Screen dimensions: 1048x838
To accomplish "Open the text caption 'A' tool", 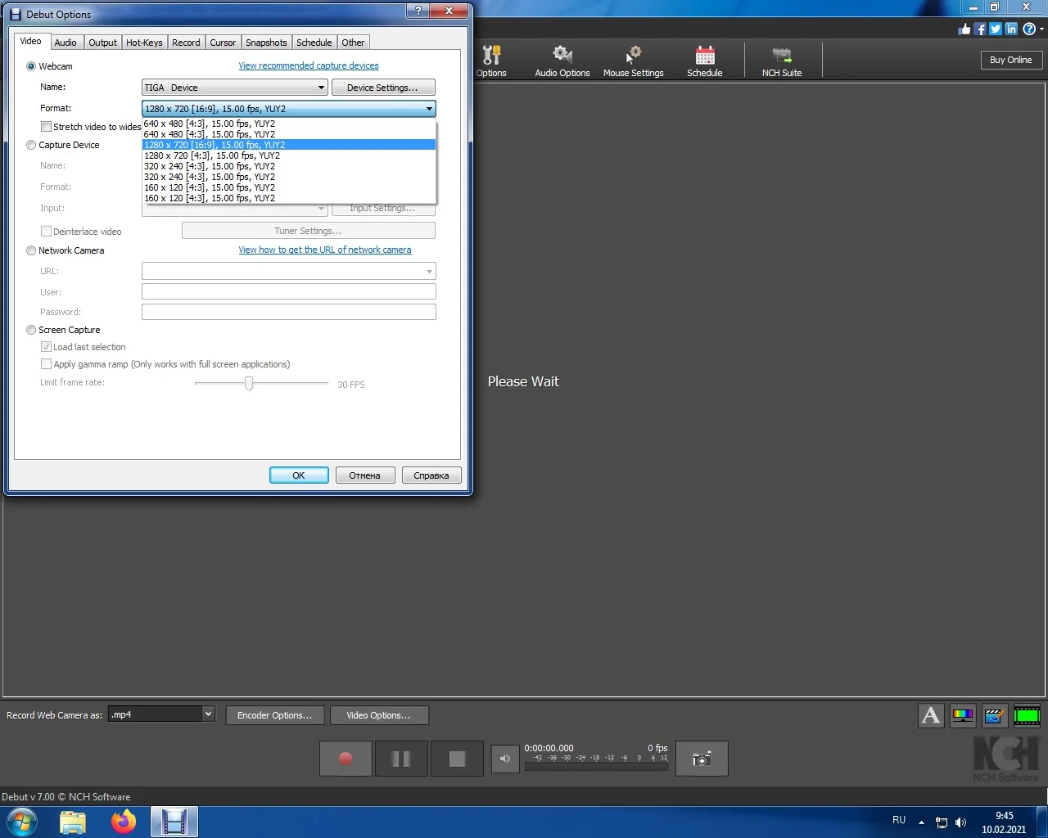I will tap(931, 716).
